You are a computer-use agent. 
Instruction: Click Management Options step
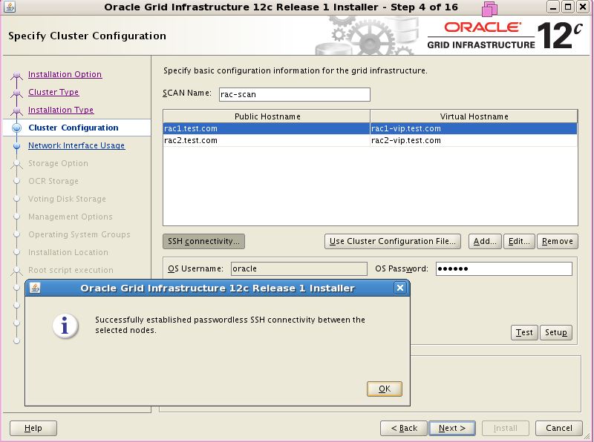coord(70,217)
